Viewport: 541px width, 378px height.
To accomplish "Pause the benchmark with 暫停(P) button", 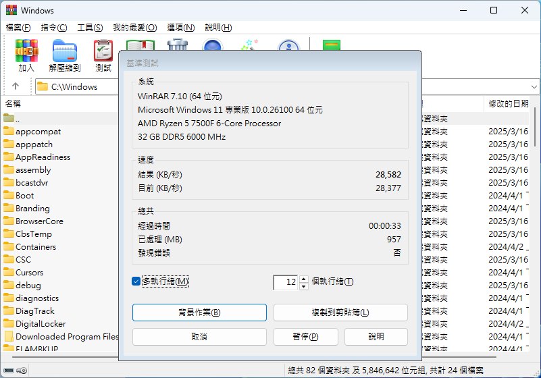I will [x=306, y=337].
